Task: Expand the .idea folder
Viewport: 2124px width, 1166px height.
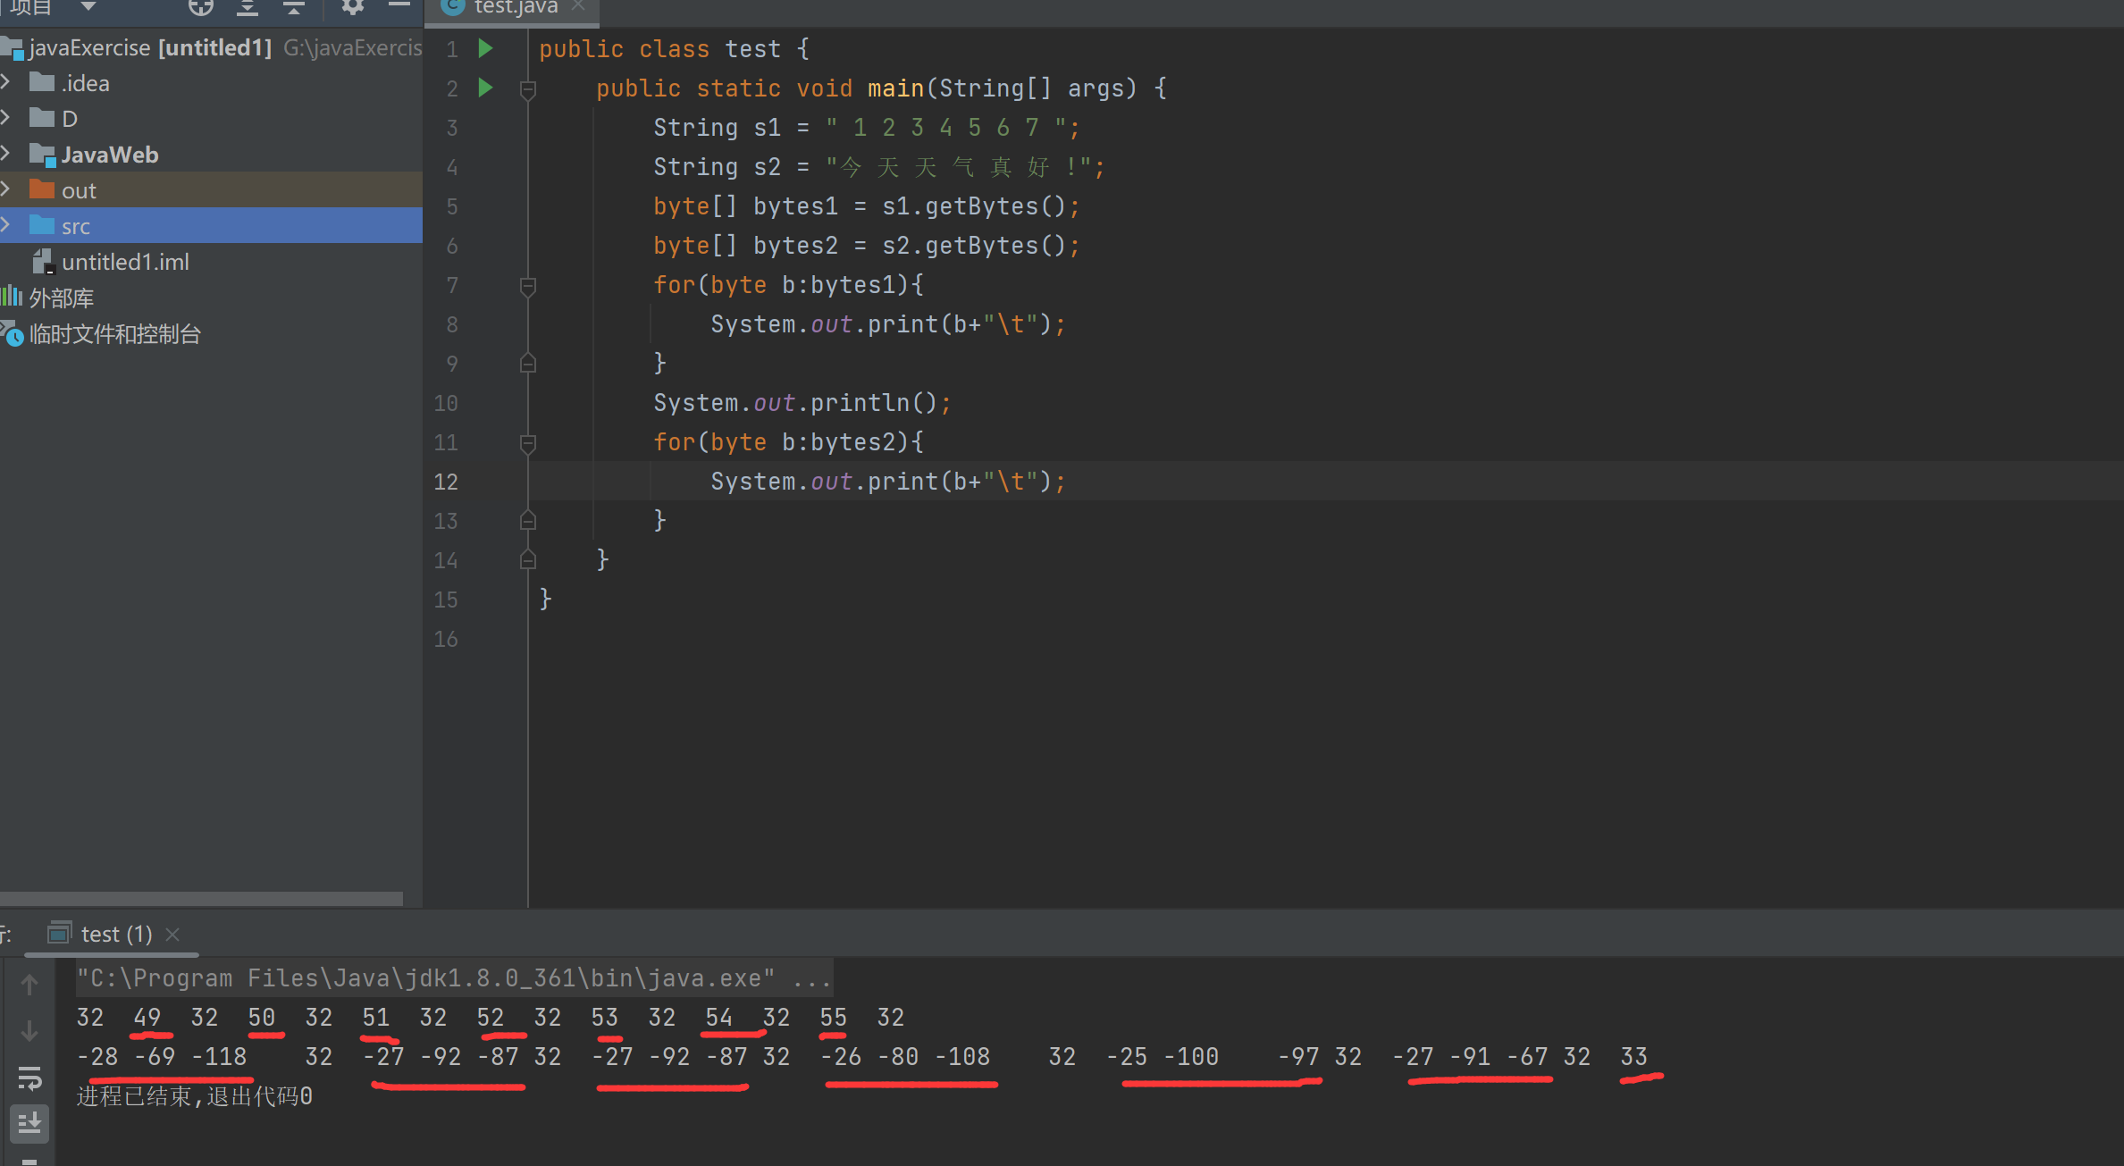Action: click(6, 82)
